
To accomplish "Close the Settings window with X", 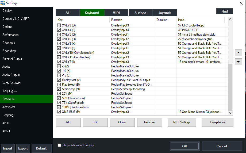I will tap(241, 3).
